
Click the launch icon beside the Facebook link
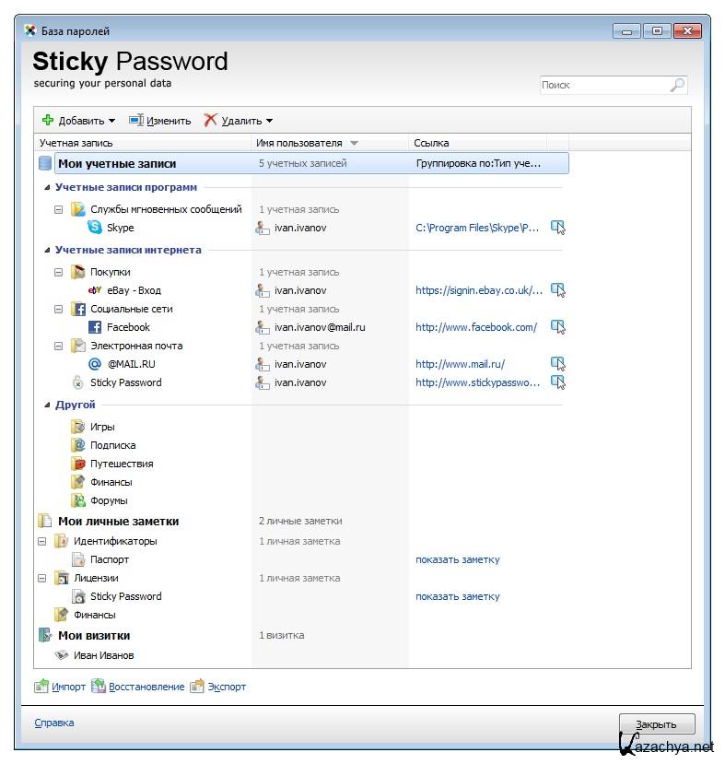pyautogui.click(x=557, y=327)
